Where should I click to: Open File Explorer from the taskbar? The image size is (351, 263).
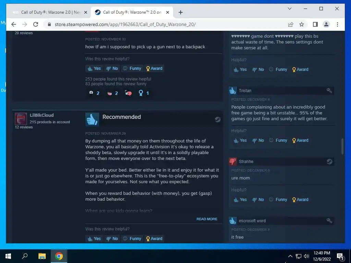click(x=42, y=256)
